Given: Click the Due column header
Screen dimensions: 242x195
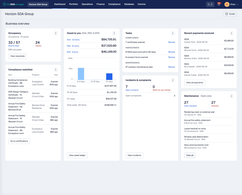Looking at the screenshot, I should [x=56, y=75].
